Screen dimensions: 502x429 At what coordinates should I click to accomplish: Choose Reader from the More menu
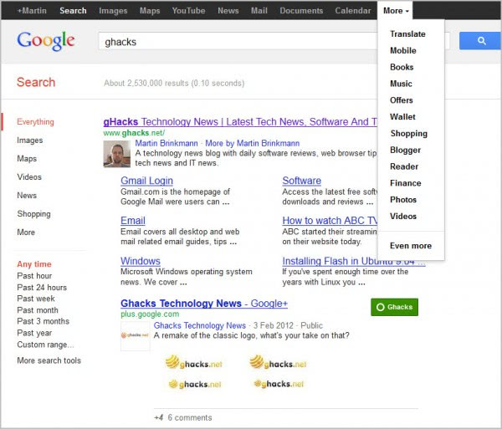(404, 166)
